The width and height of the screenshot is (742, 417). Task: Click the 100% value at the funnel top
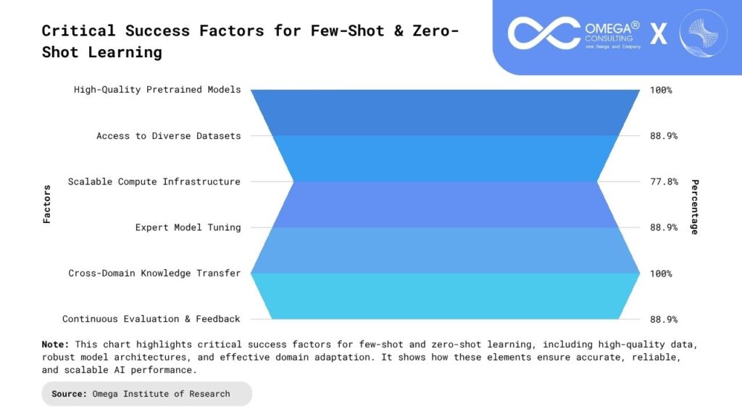pyautogui.click(x=661, y=90)
